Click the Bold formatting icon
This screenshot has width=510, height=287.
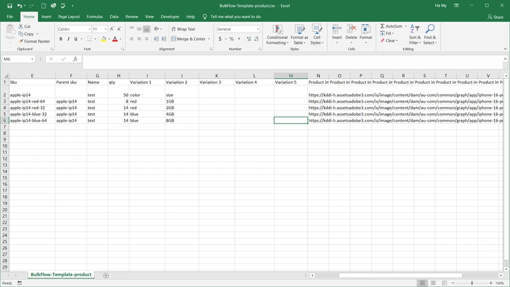(61, 39)
